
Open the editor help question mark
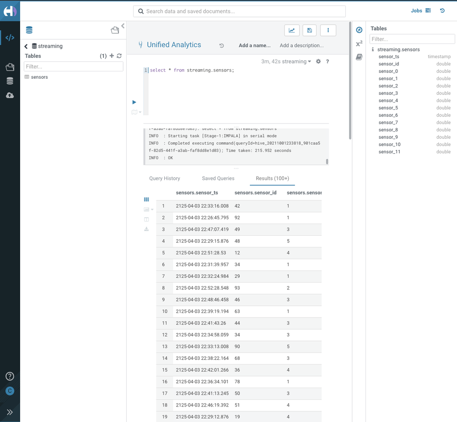click(328, 61)
